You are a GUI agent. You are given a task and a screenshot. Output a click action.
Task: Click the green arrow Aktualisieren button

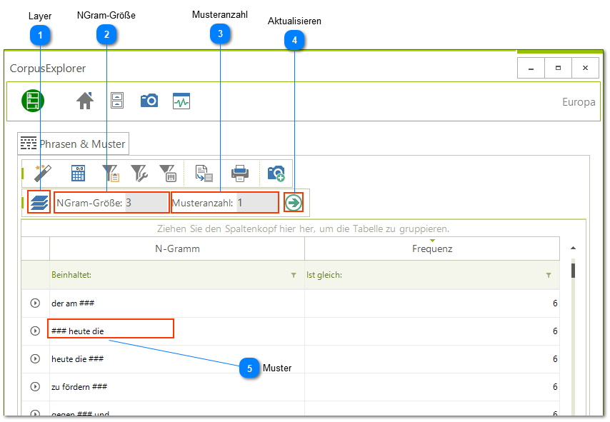[x=294, y=202]
